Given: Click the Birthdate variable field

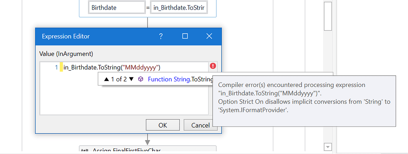Looking at the screenshot, I should pyautogui.click(x=117, y=8).
